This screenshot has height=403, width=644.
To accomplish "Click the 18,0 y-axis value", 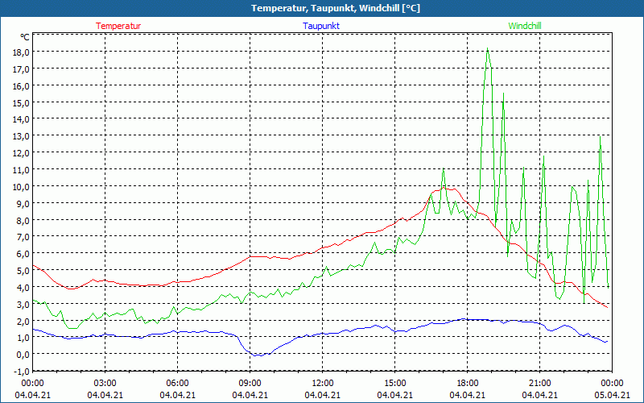I will click(21, 52).
